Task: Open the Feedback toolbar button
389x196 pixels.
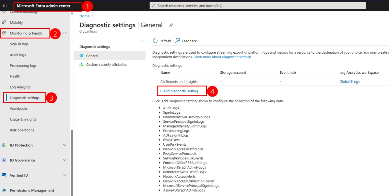Action: [186, 41]
